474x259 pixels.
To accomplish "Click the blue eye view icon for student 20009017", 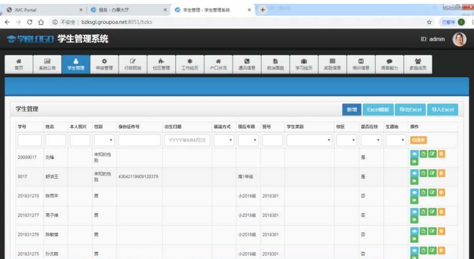I will (414, 154).
